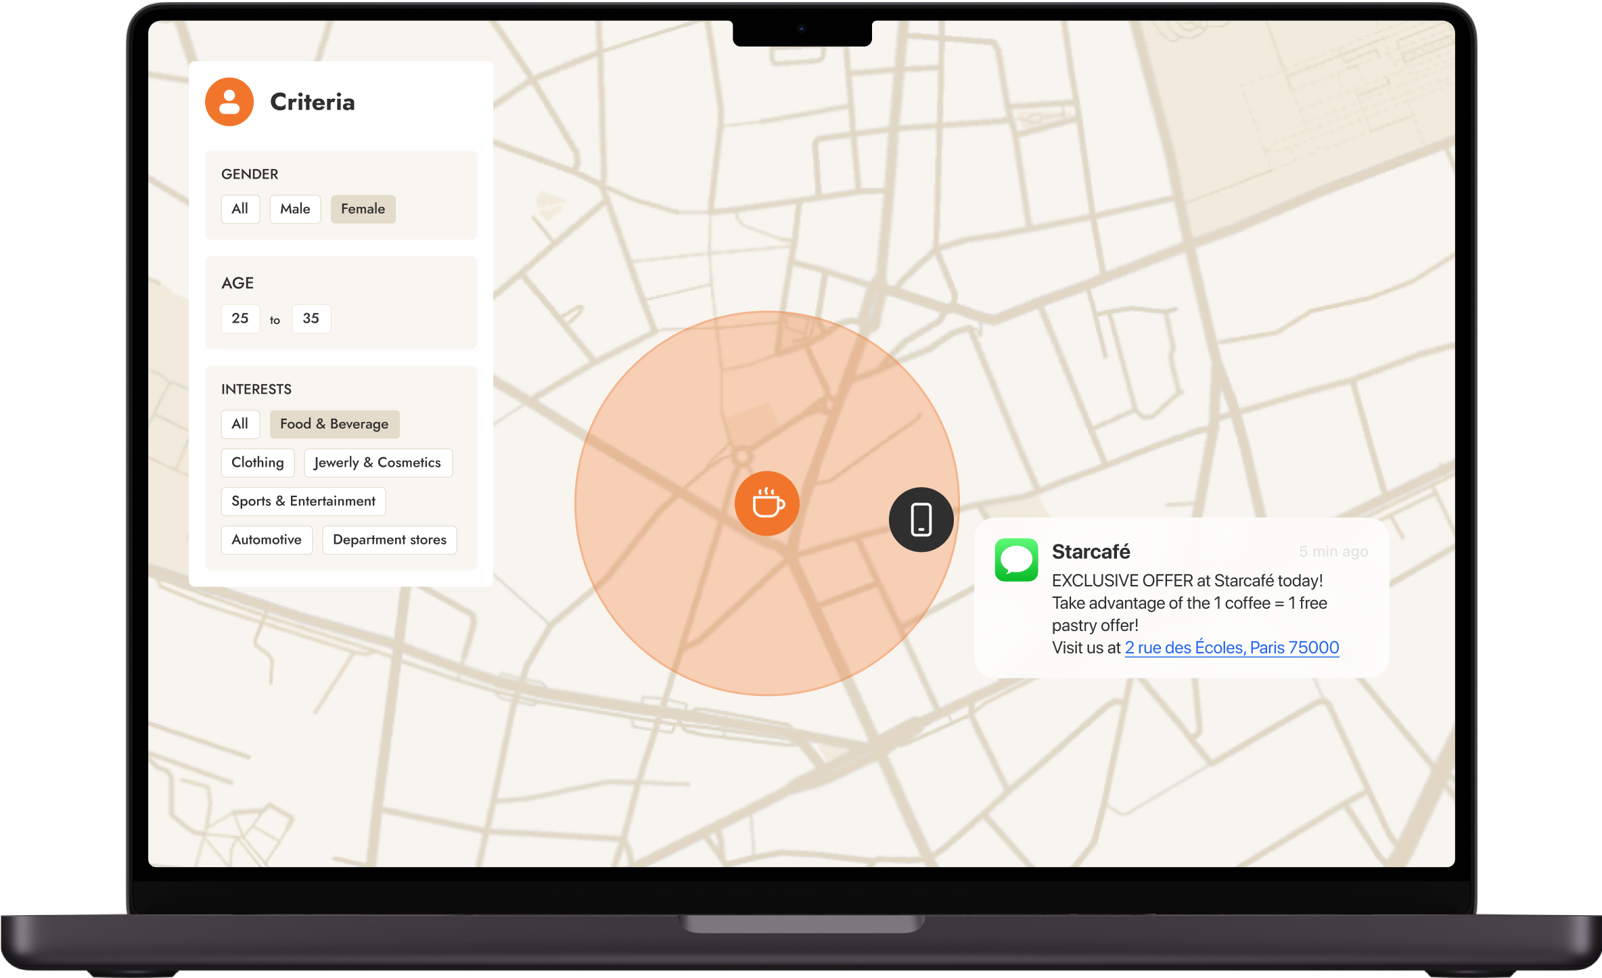The height and width of the screenshot is (978, 1602).
Task: Enable Sports & Entertainment interest
Action: click(303, 501)
